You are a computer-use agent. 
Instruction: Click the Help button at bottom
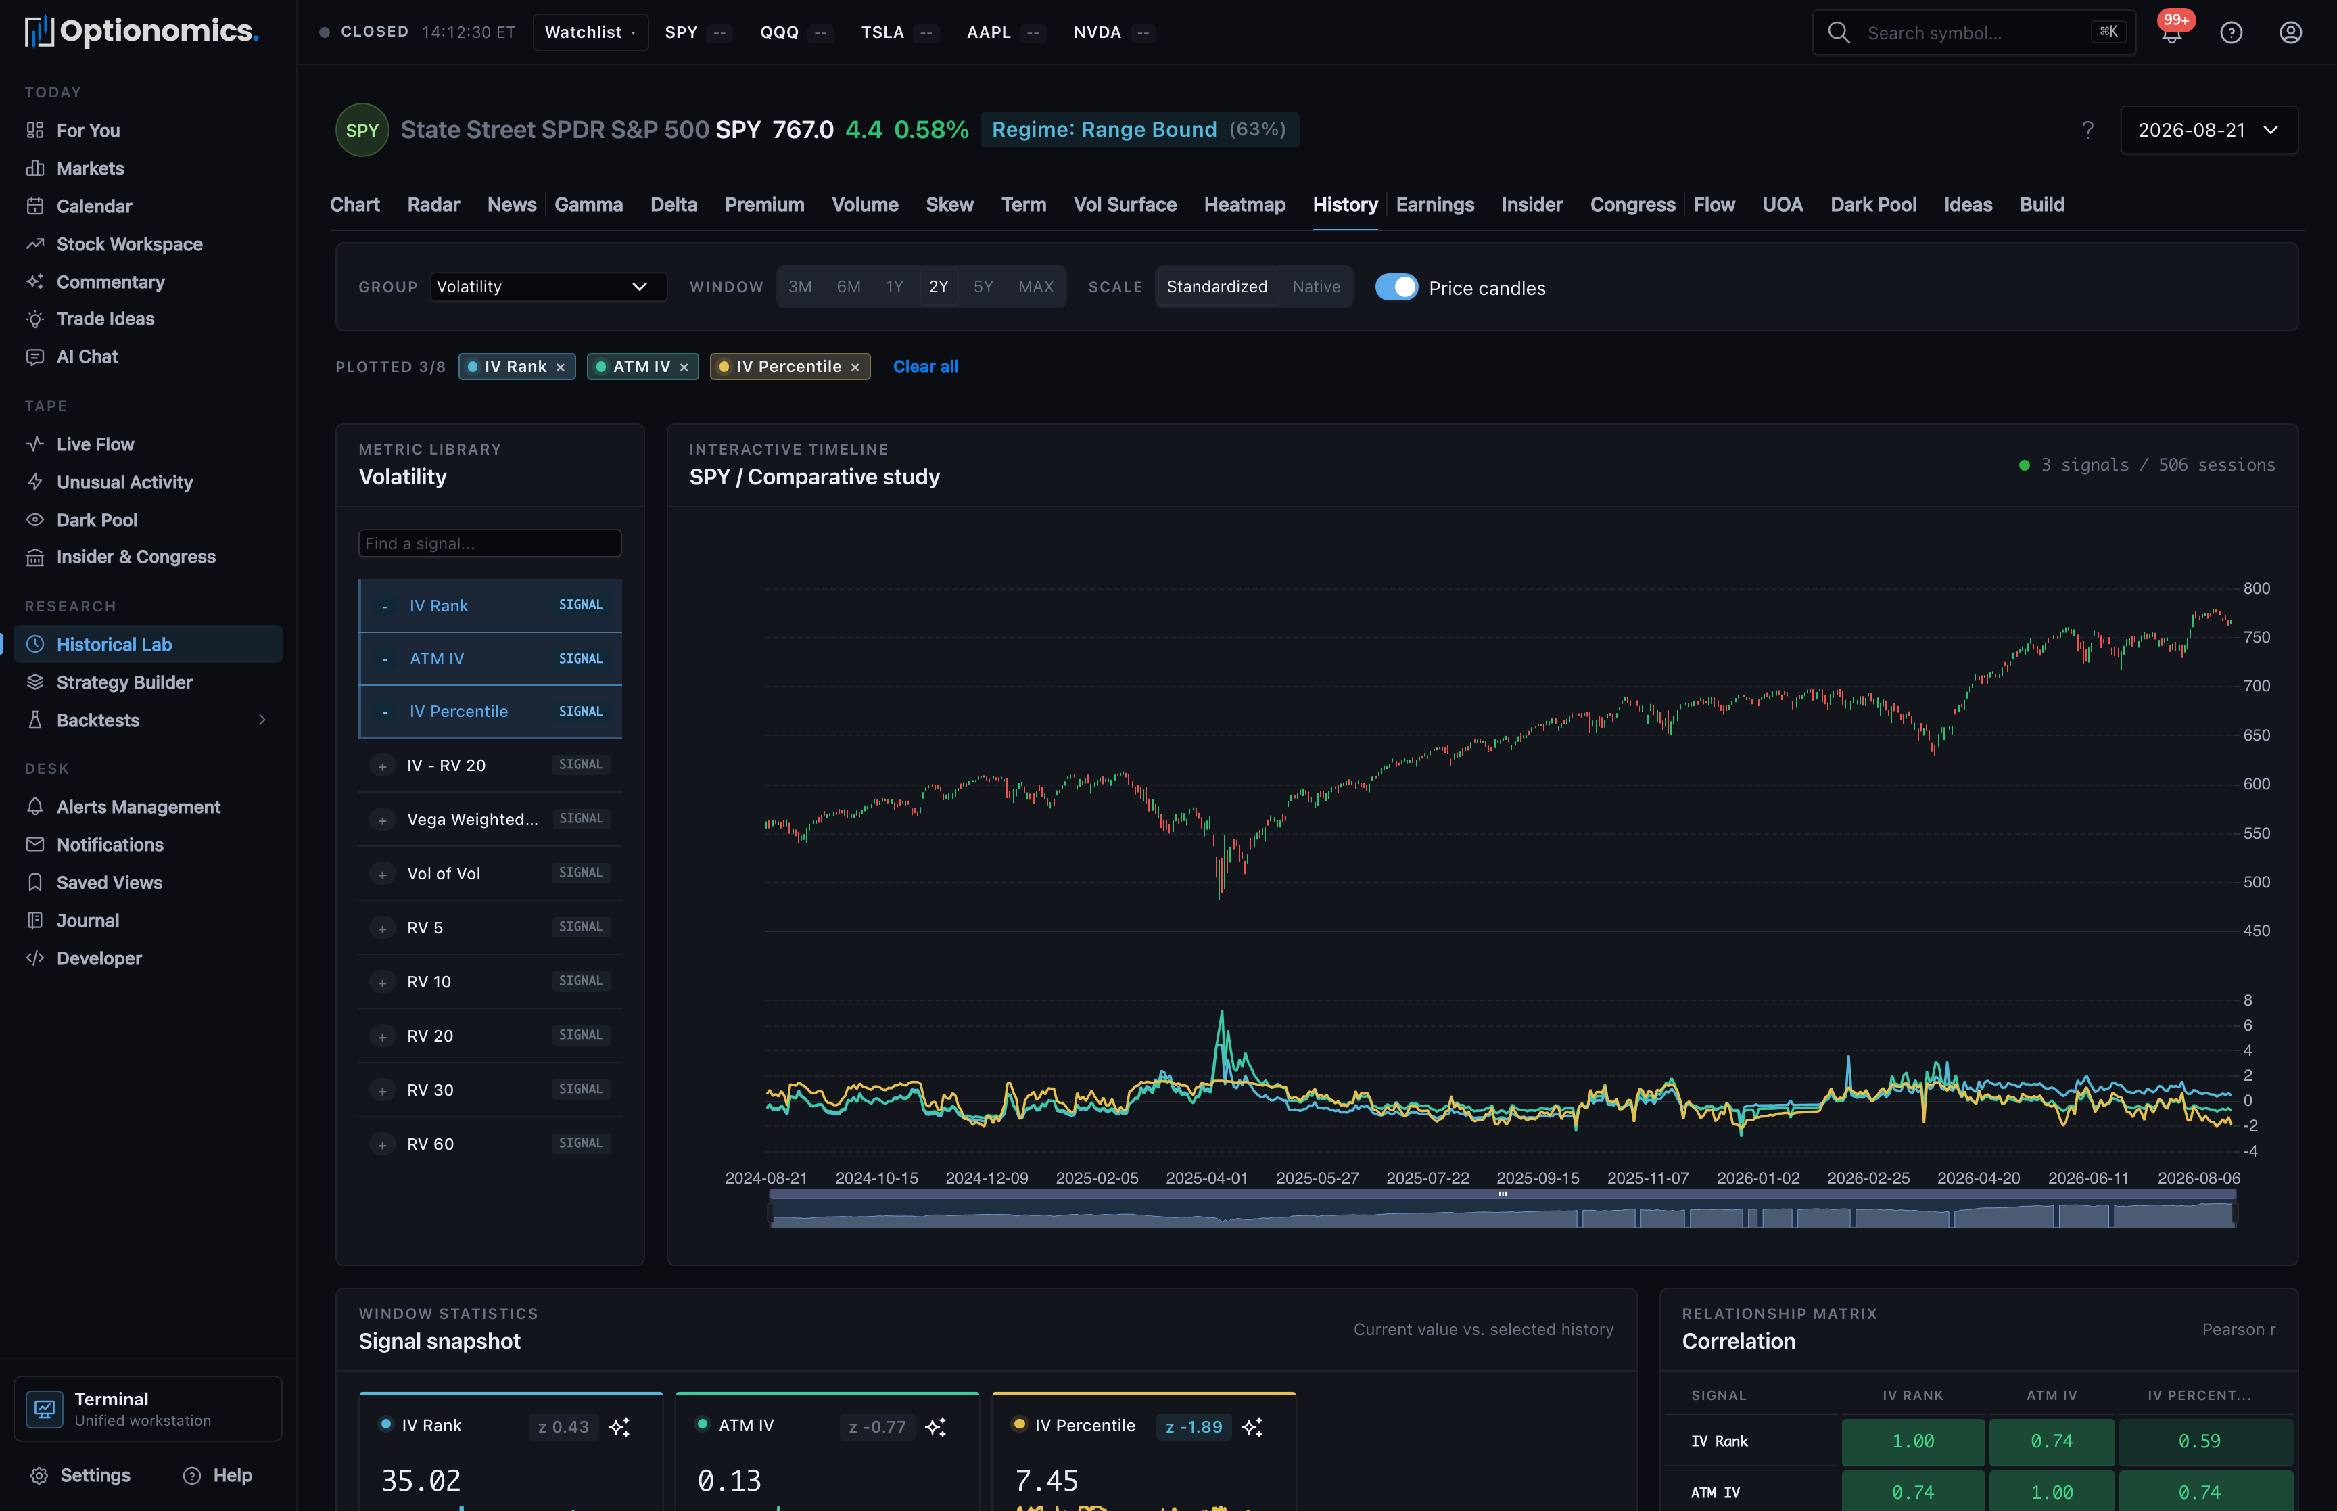(218, 1474)
